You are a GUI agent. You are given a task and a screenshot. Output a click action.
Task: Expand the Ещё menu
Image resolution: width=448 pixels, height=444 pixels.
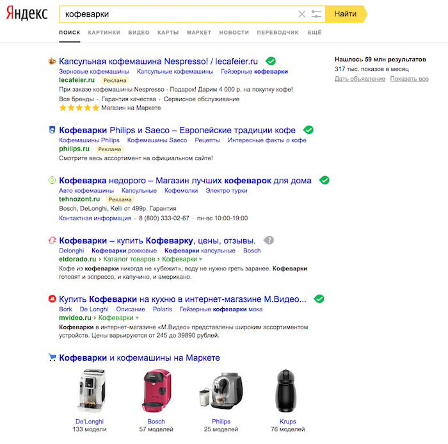[315, 32]
